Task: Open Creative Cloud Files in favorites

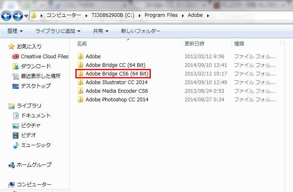Action: pyautogui.click(x=45, y=56)
